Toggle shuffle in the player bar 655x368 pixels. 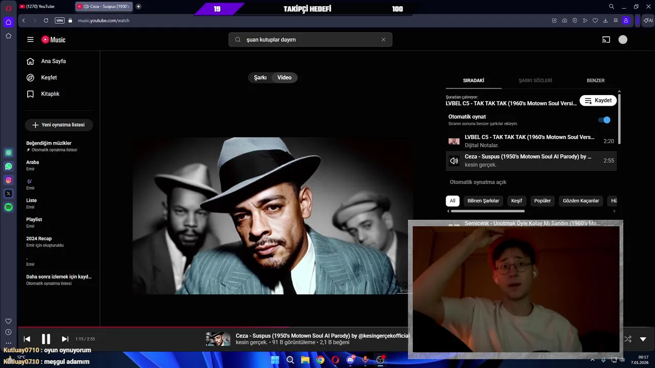[x=628, y=339]
